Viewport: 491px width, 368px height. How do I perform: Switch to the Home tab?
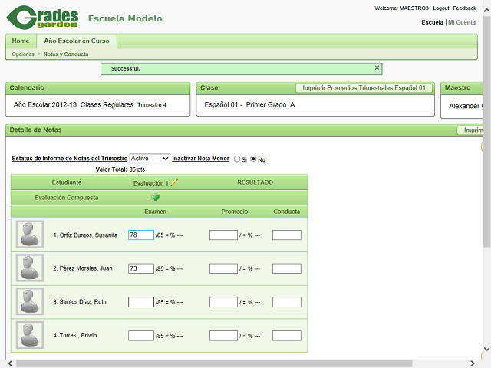(x=21, y=41)
